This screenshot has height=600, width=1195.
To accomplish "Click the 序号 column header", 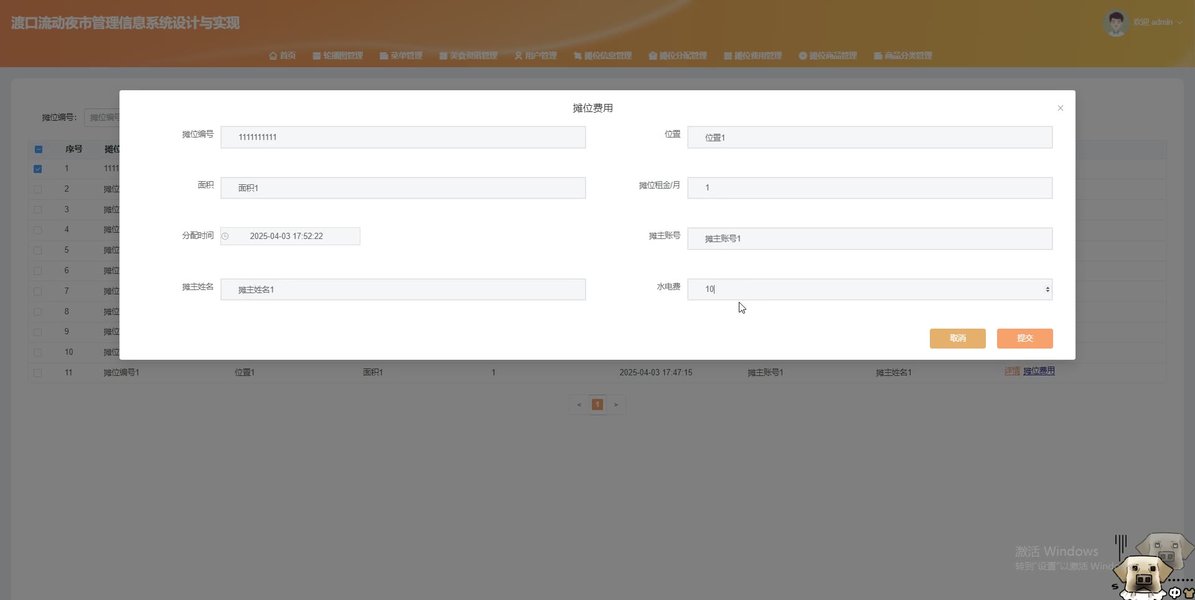I will click(74, 149).
